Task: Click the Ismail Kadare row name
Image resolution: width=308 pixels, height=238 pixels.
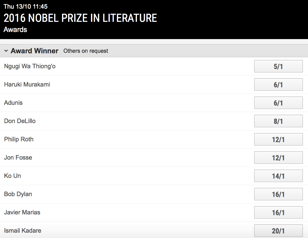Action: [x=23, y=231]
